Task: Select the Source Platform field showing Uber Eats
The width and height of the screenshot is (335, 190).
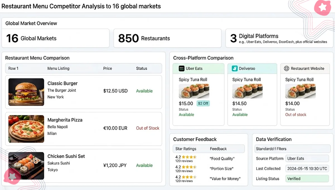Action: 307,159
